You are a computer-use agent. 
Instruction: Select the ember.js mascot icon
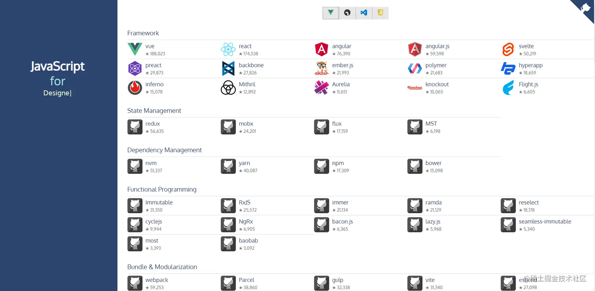322,69
